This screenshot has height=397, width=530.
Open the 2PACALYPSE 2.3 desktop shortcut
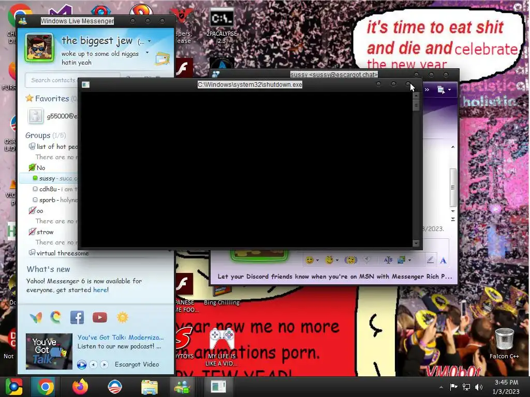point(222,26)
